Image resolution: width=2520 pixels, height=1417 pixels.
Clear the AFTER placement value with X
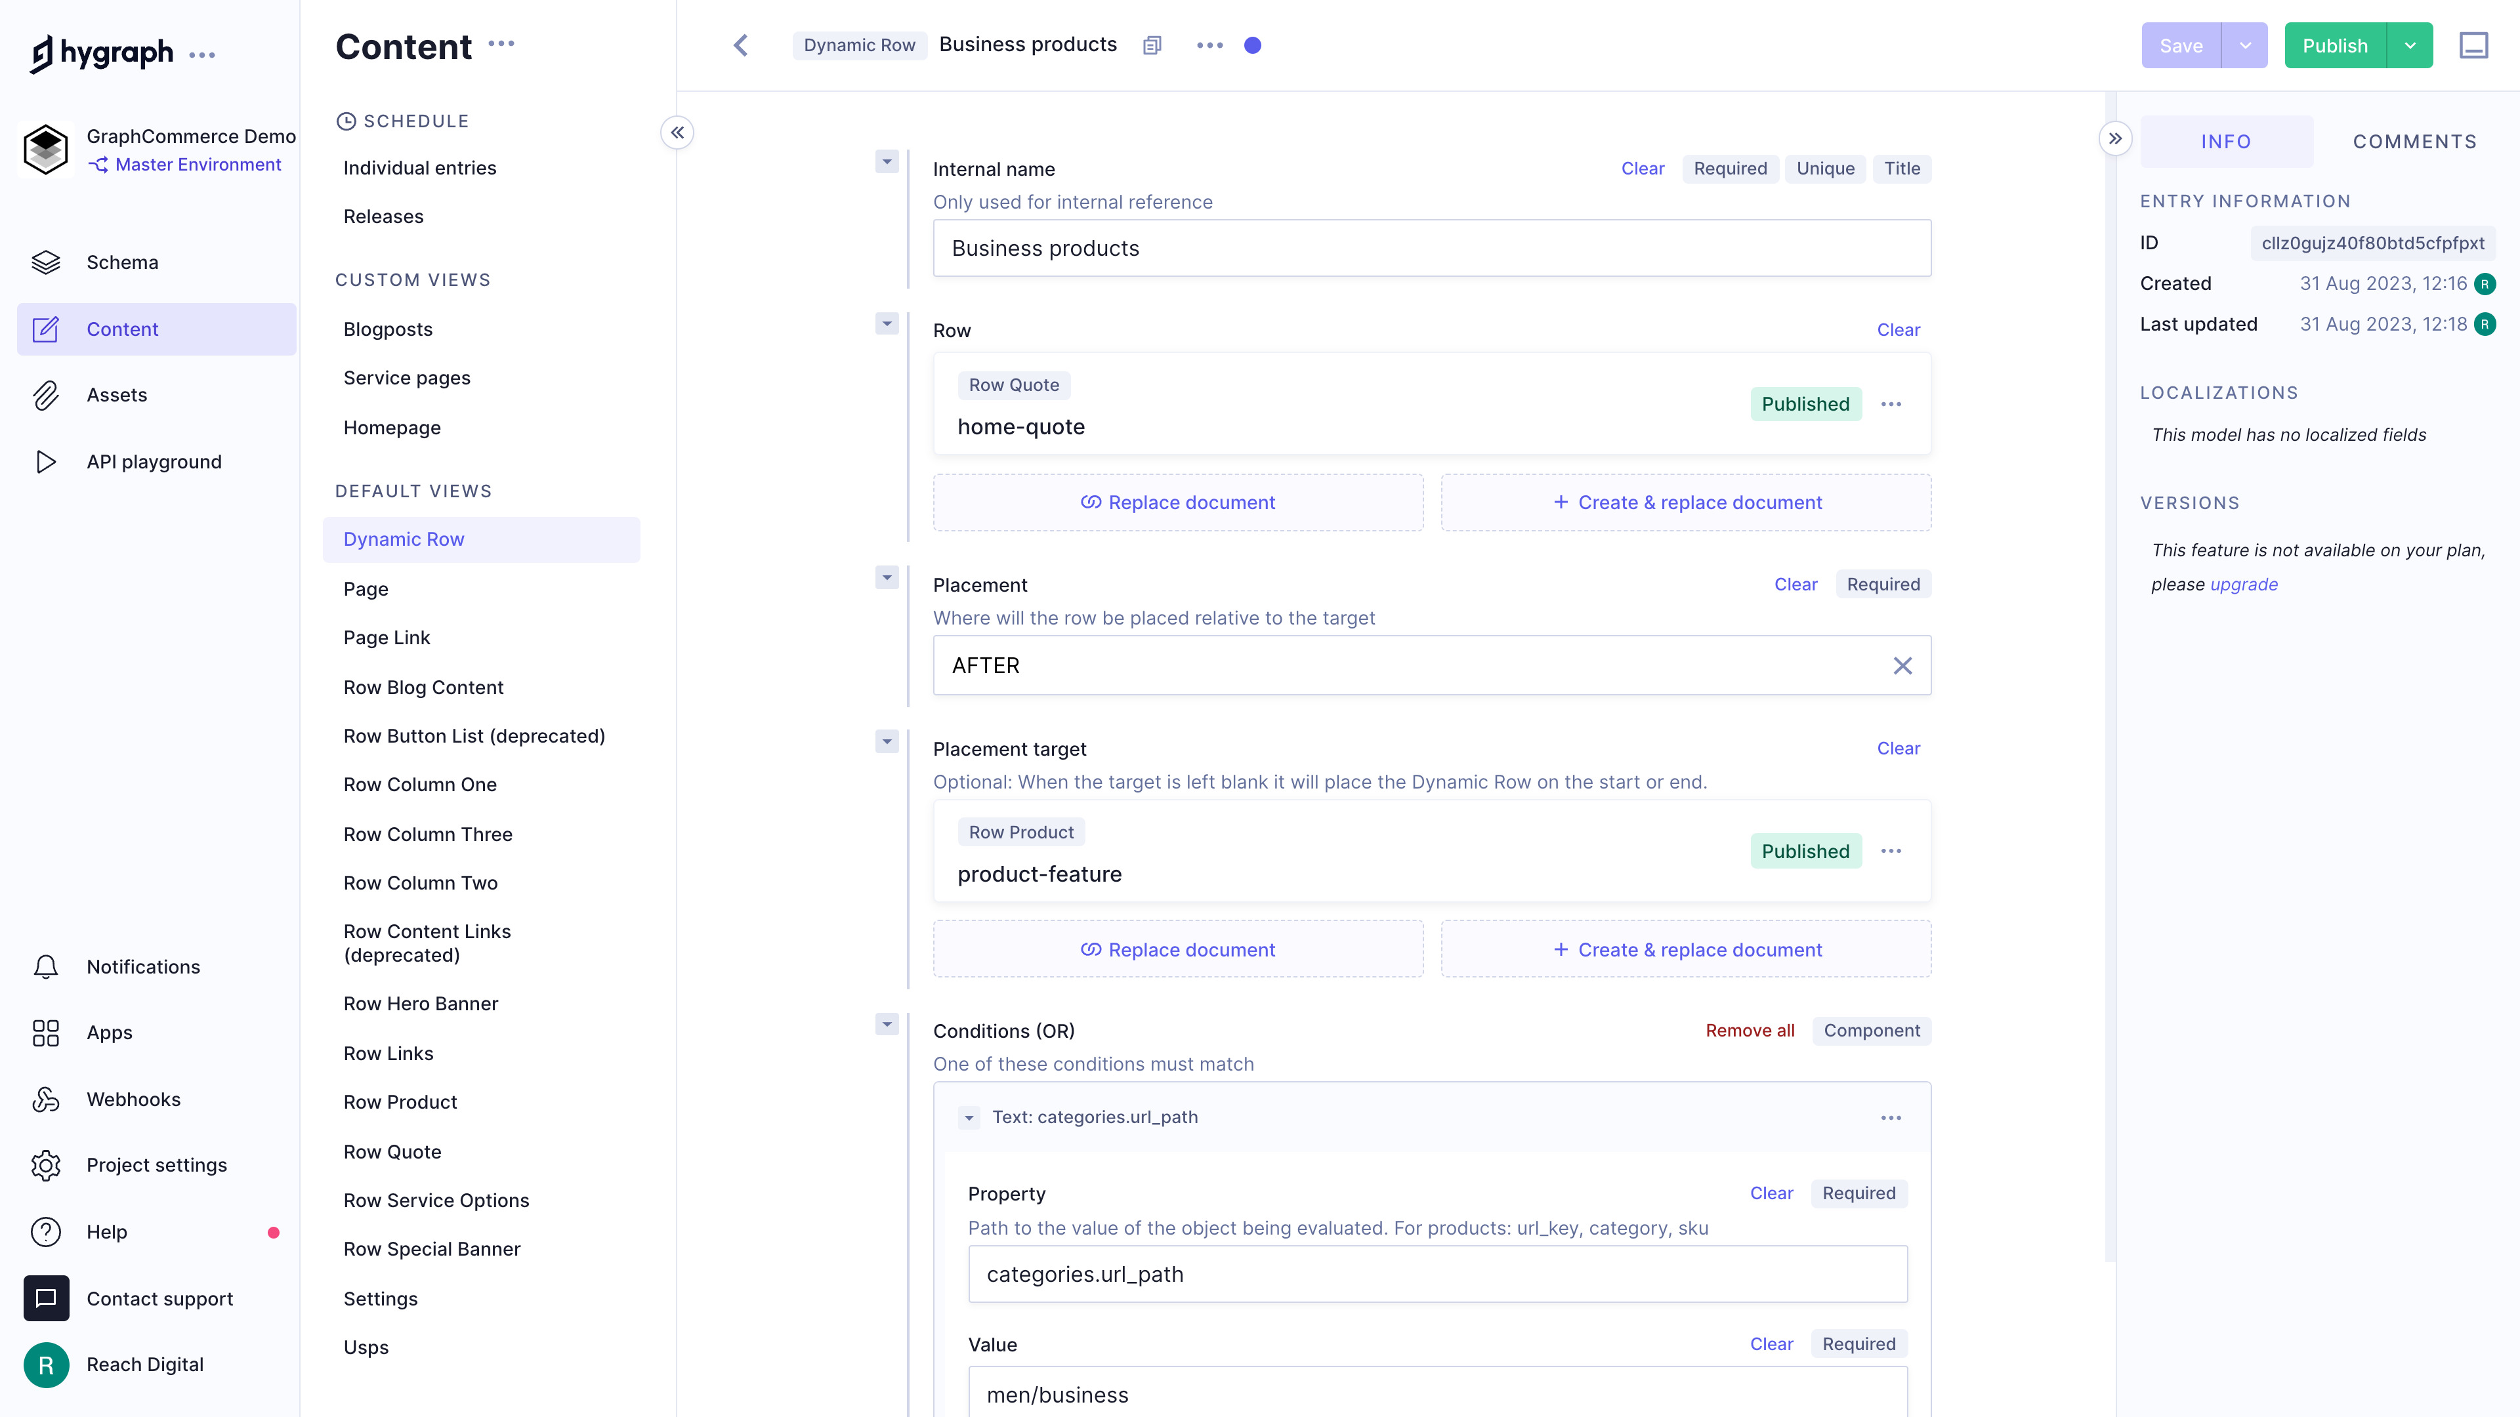[x=1902, y=666]
